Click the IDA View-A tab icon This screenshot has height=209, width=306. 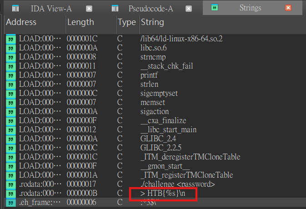point(15,9)
